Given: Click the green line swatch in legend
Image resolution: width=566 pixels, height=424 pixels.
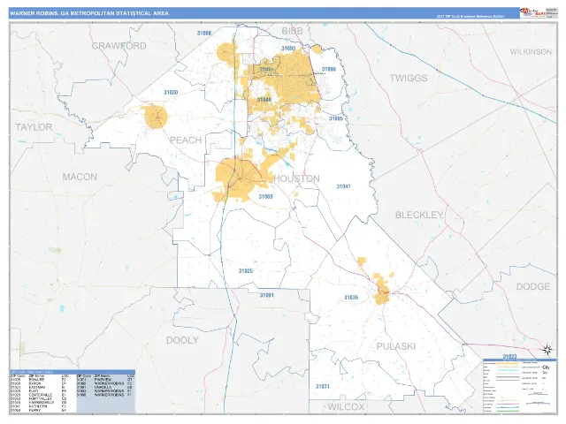Looking at the screenshot, I should tap(508, 411).
